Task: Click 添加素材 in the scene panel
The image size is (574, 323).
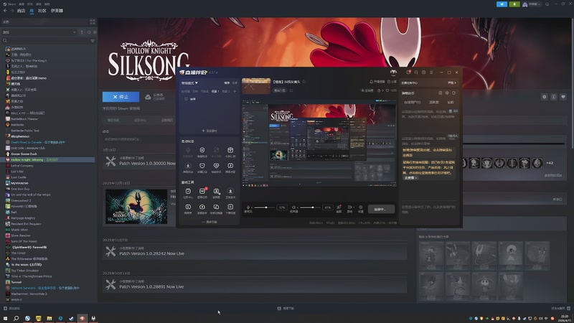Action: click(x=210, y=131)
